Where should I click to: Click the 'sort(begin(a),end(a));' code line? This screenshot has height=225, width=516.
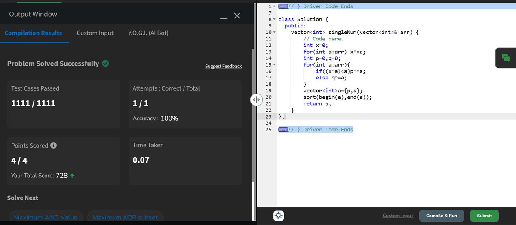click(338, 97)
